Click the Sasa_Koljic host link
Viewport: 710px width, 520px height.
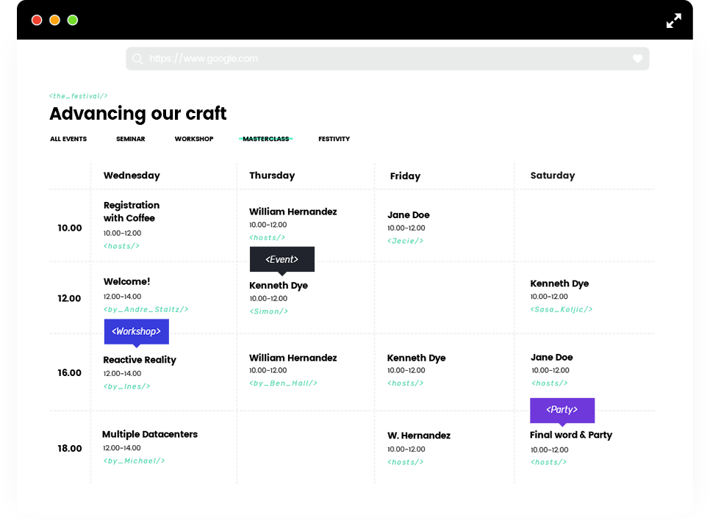coord(561,309)
